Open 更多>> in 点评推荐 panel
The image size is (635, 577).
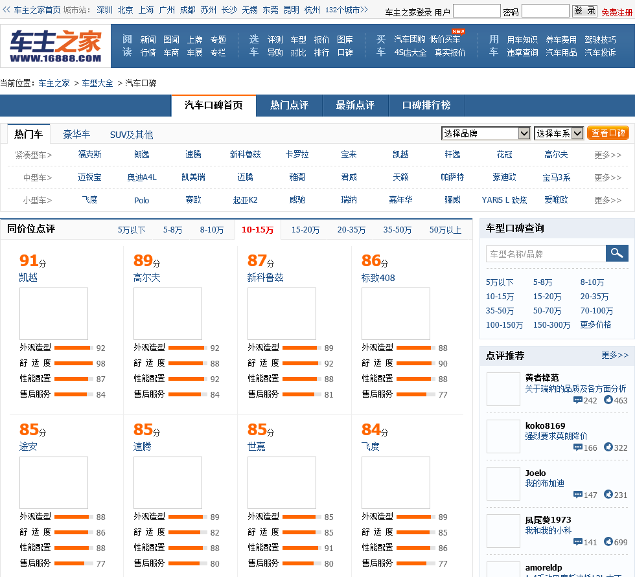(x=615, y=356)
